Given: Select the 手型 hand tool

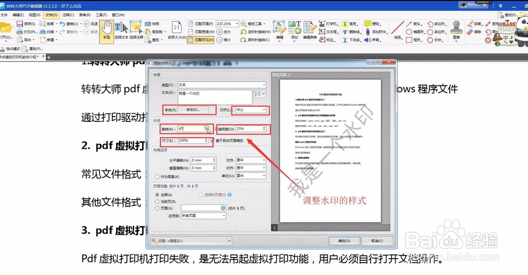Looking at the screenshot, I should tap(107, 32).
